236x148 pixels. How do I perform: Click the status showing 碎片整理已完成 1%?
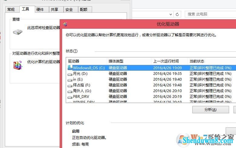[211, 74]
